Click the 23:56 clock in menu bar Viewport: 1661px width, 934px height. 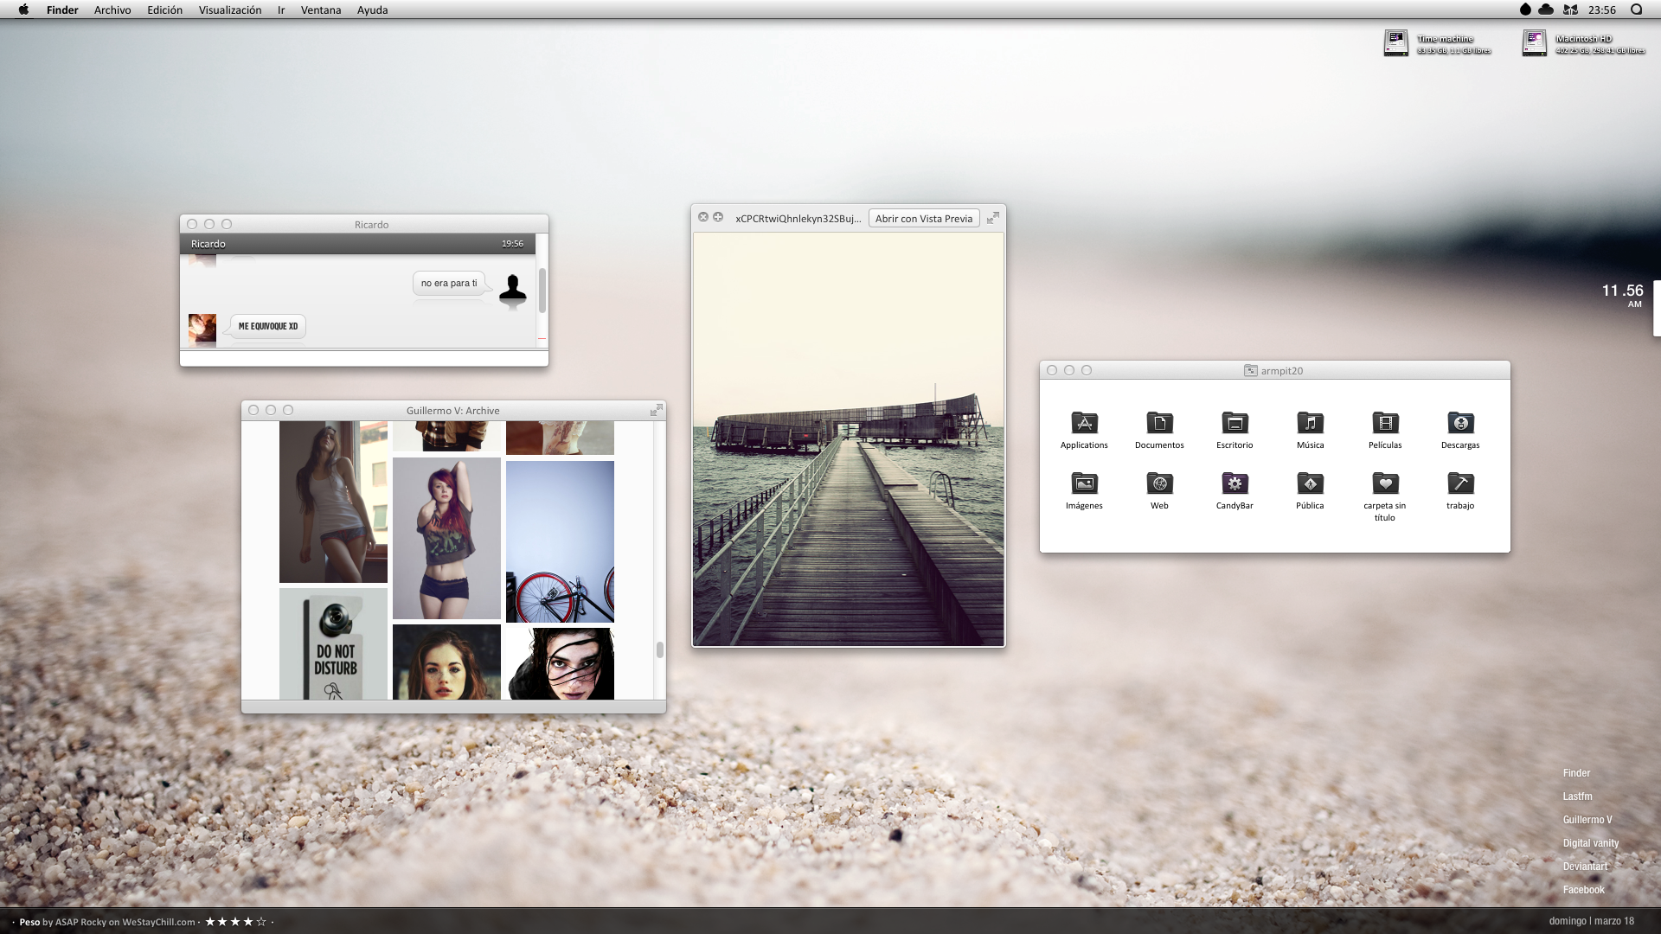pyautogui.click(x=1602, y=10)
